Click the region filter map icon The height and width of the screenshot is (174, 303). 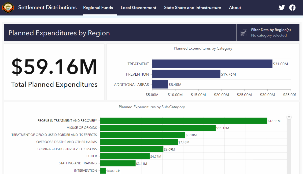pyautogui.click(x=244, y=33)
